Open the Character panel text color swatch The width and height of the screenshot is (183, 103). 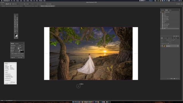[22, 52]
